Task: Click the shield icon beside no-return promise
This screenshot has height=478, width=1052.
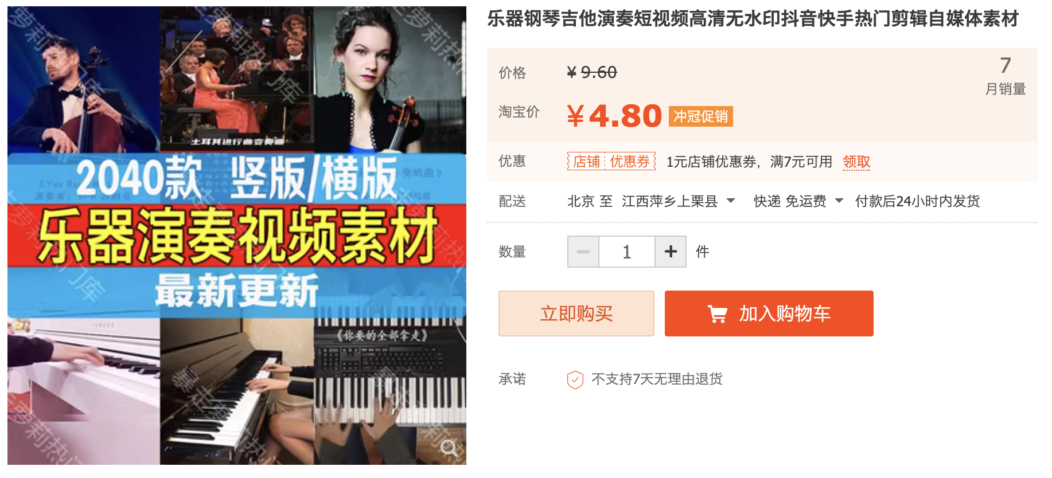Action: point(575,379)
